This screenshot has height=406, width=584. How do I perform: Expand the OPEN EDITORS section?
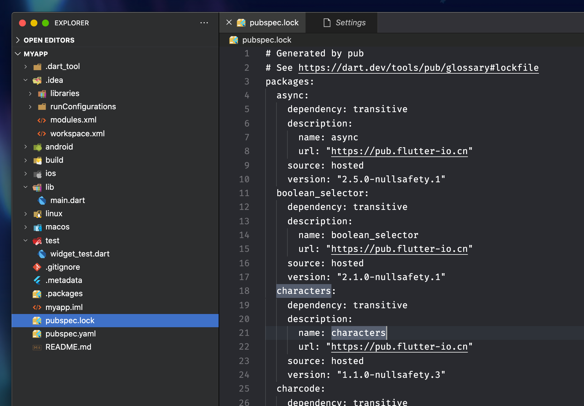pyautogui.click(x=18, y=40)
